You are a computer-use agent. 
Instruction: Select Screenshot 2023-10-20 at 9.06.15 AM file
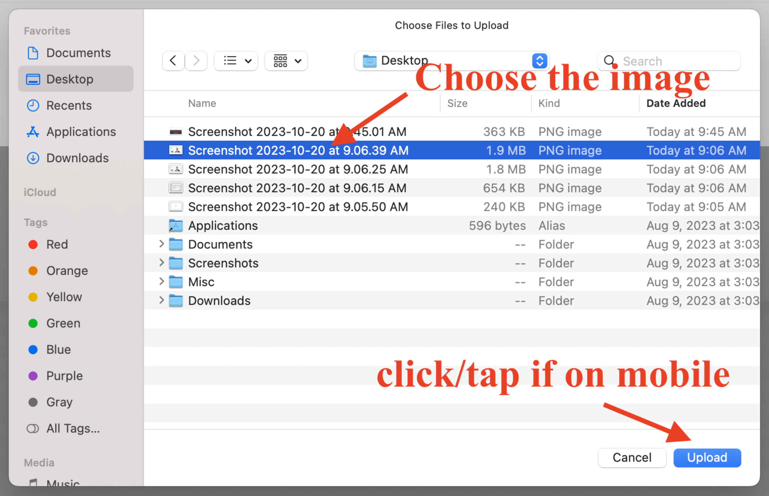pyautogui.click(x=297, y=188)
